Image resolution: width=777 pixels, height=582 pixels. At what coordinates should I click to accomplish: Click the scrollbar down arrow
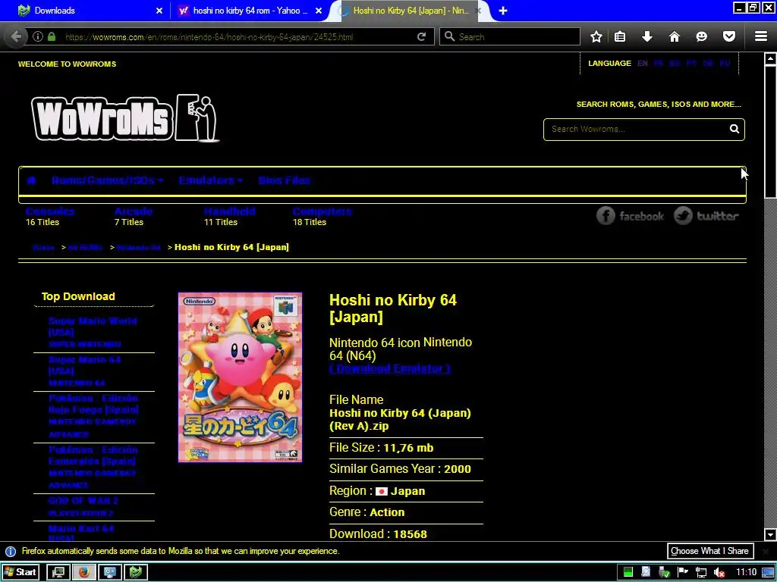[770, 534]
